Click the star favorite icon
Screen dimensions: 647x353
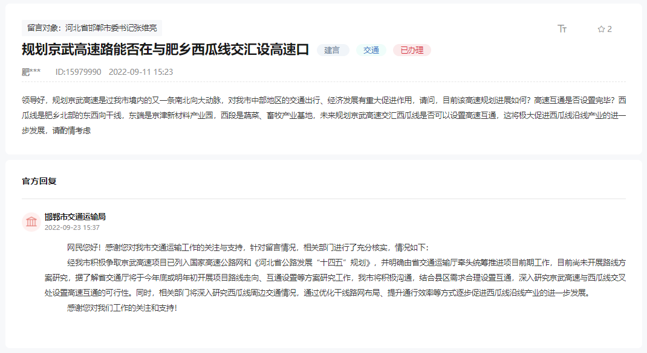click(601, 29)
